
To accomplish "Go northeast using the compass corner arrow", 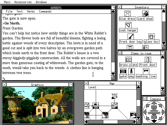I will tap(160, 106).
